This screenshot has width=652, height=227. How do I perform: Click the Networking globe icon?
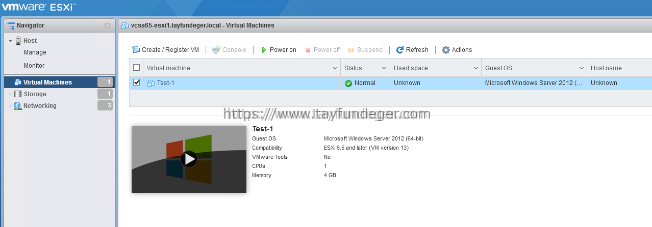[x=18, y=106]
